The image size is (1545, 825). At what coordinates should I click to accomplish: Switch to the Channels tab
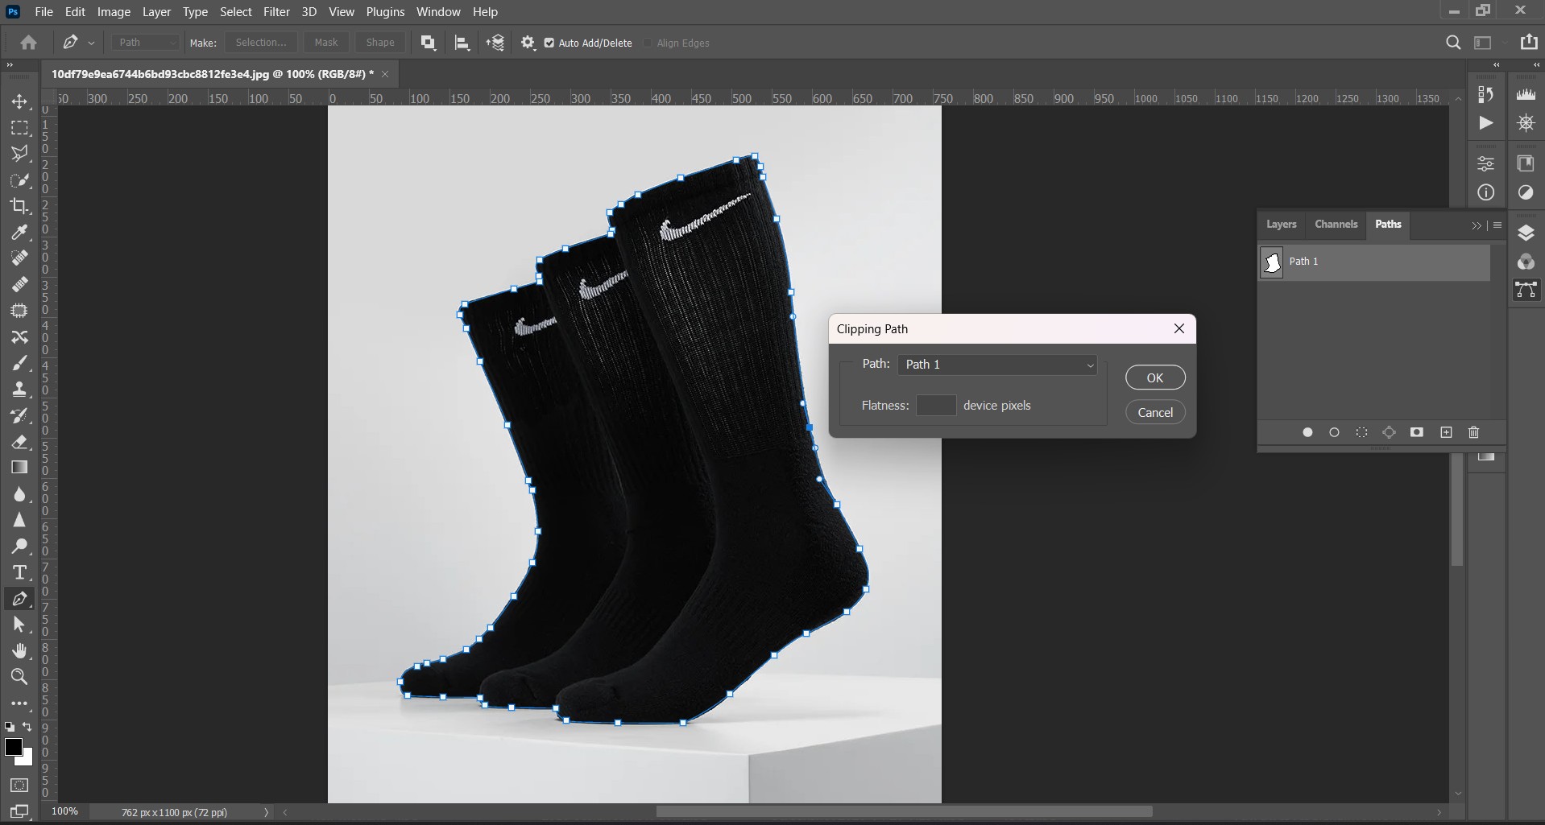[1336, 224]
